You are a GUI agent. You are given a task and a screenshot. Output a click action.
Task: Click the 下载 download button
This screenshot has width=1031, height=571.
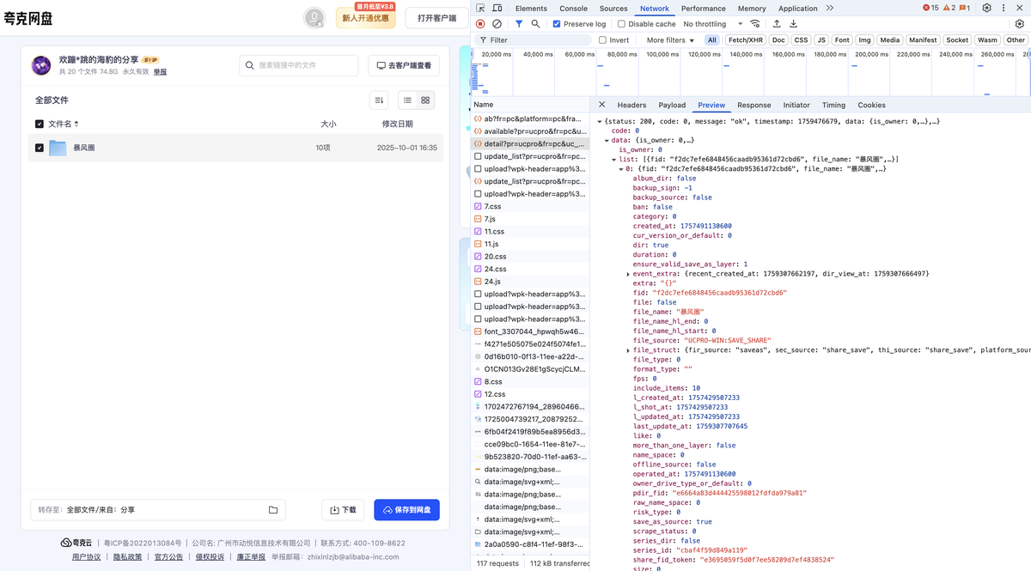(x=343, y=510)
